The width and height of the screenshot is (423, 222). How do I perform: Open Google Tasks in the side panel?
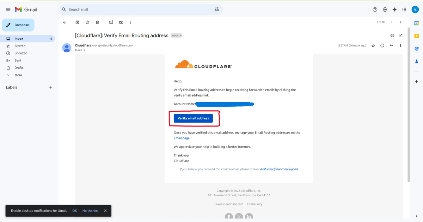(x=416, y=48)
